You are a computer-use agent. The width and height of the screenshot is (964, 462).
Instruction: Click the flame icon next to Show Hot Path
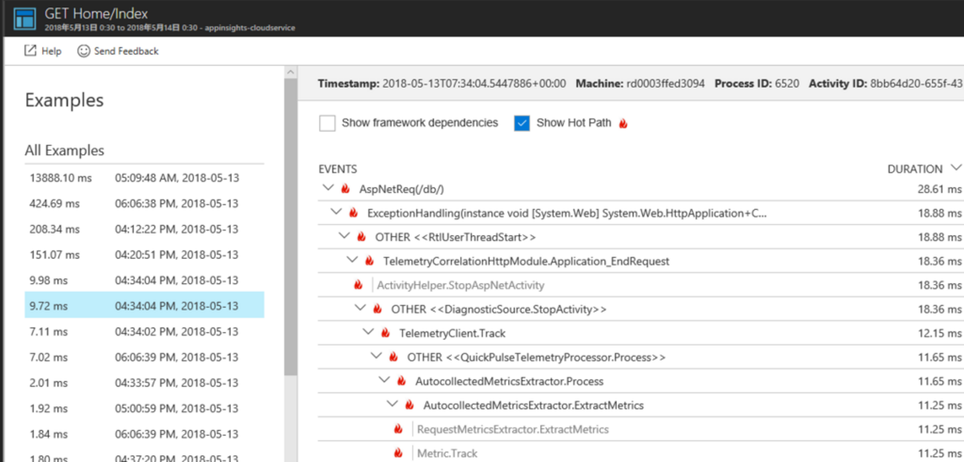(623, 124)
